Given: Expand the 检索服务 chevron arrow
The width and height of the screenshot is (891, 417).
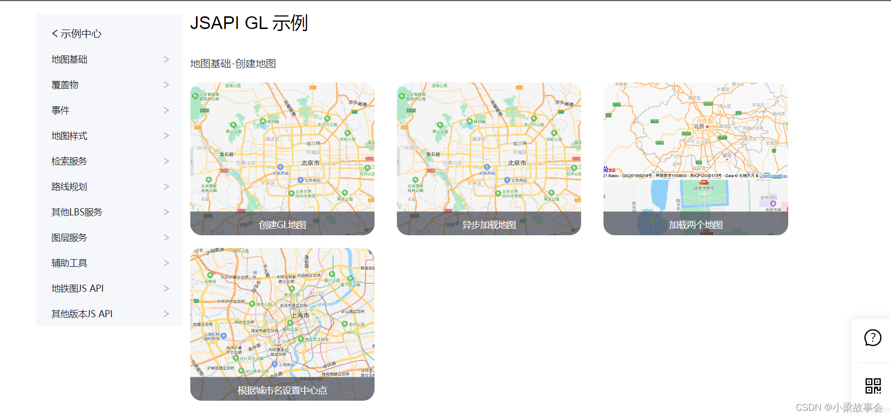Looking at the screenshot, I should (x=166, y=161).
